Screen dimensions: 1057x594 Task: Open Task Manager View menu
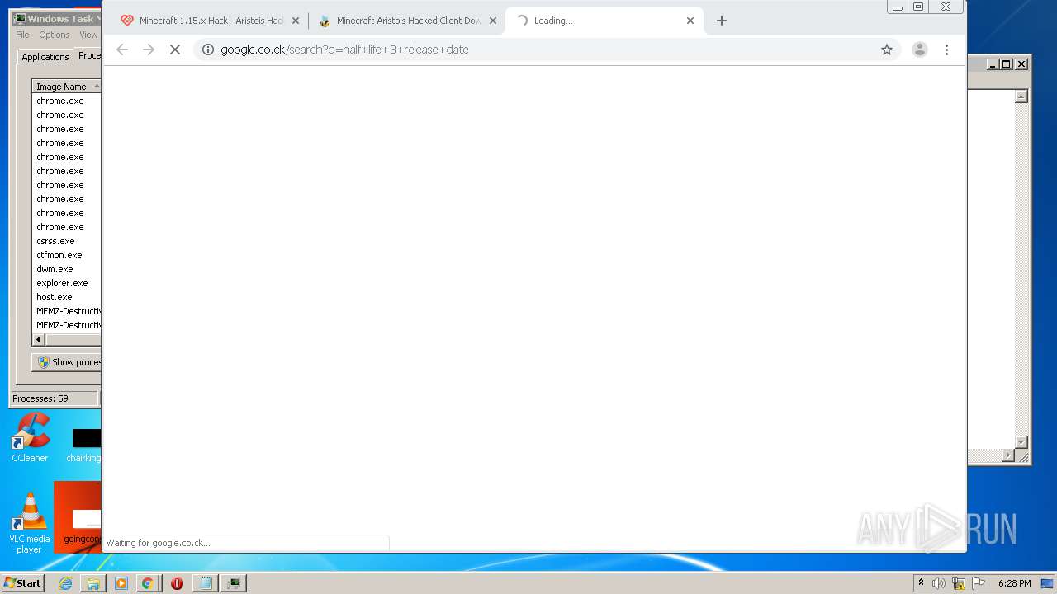pos(88,35)
